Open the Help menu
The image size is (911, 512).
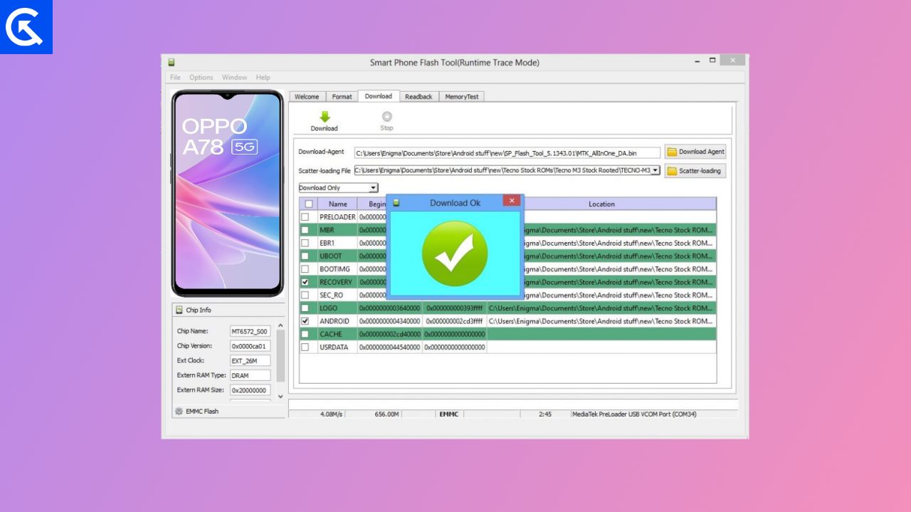[x=263, y=77]
